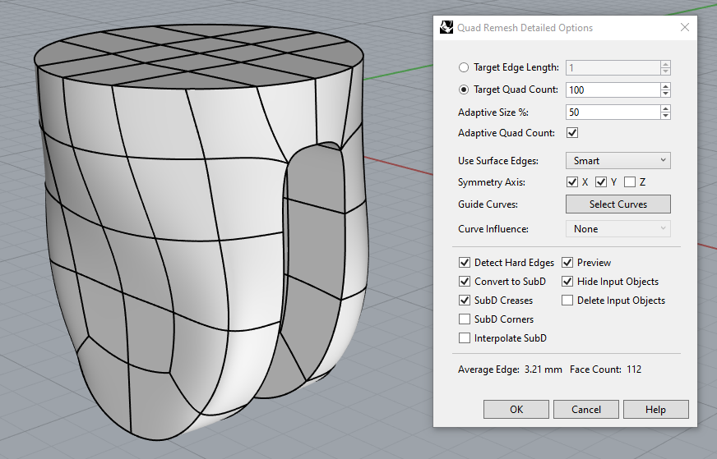Screen dimensions: 717x459
Task: Click the Quad Remesh Detailed Options title
Action: (525, 28)
